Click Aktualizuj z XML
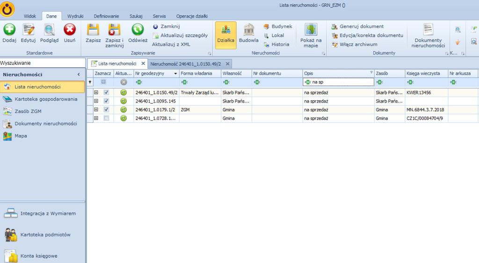The height and width of the screenshot is (263, 479). (x=171, y=44)
